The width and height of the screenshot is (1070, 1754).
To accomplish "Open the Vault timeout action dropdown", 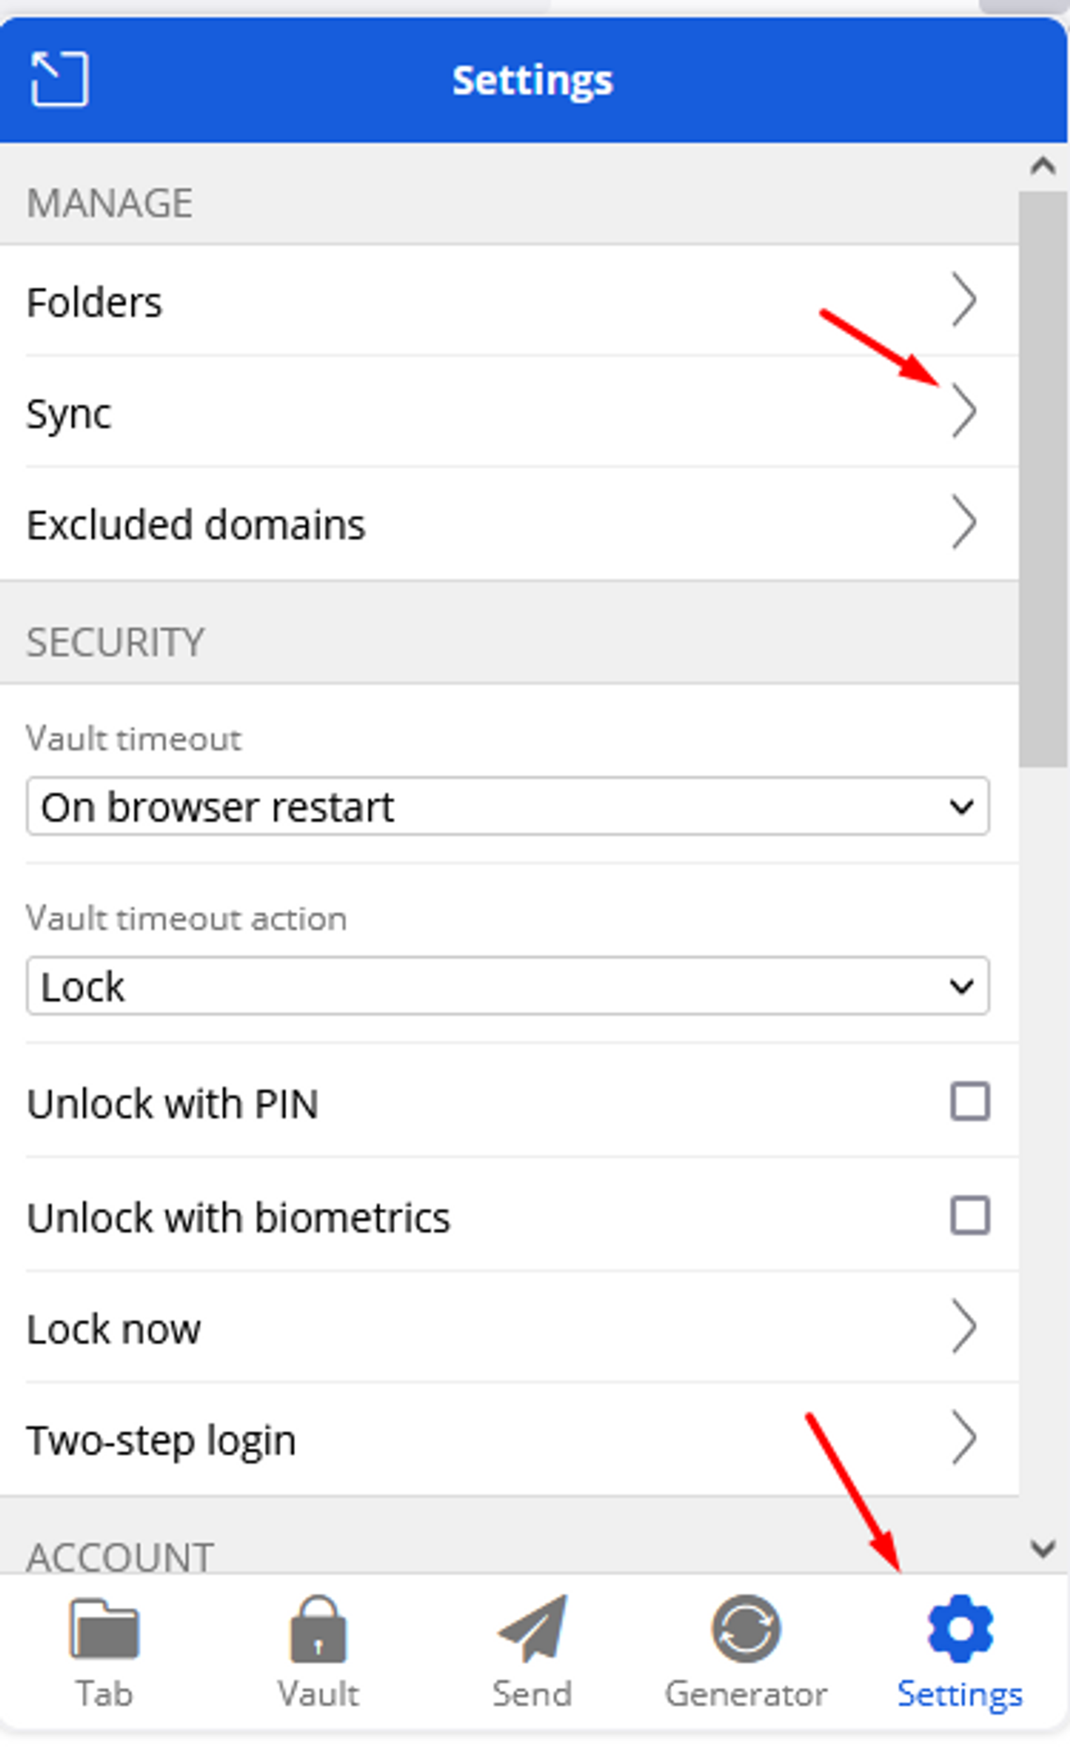I will pyautogui.click(x=508, y=986).
